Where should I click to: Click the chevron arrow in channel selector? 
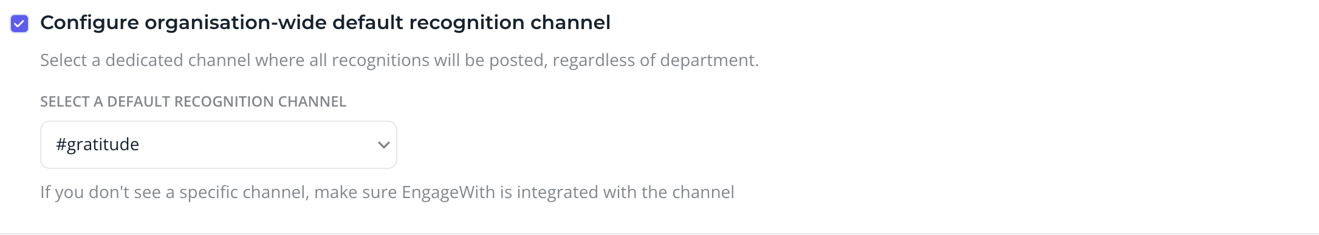coord(383,145)
